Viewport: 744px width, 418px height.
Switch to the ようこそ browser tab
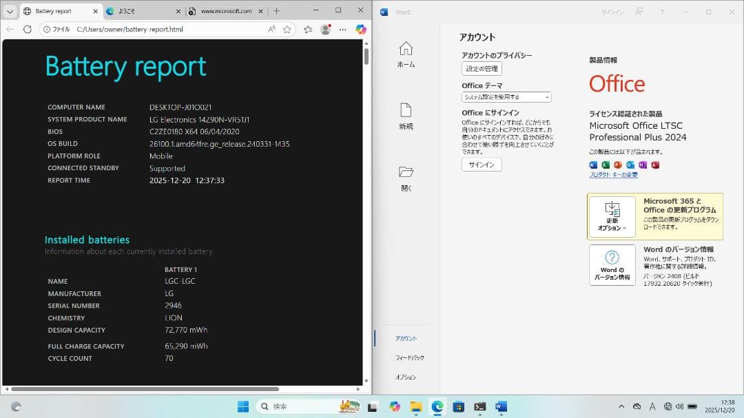pyautogui.click(x=134, y=11)
